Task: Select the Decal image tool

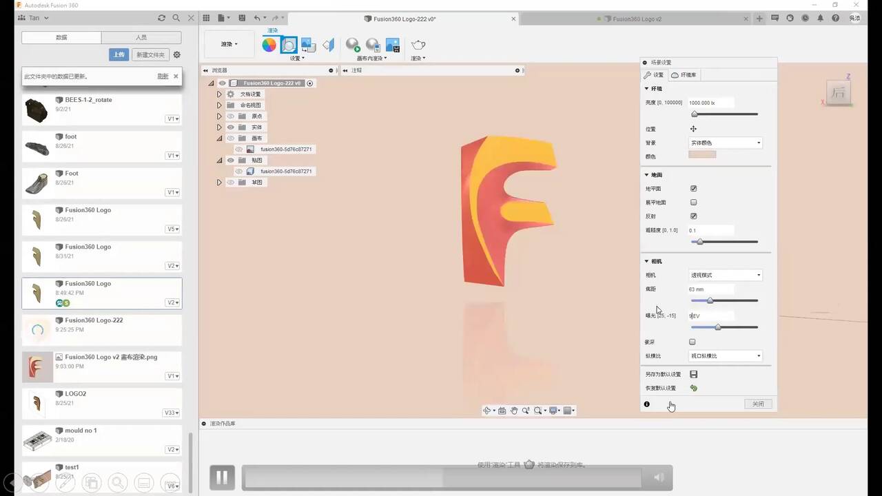Action: point(308,45)
